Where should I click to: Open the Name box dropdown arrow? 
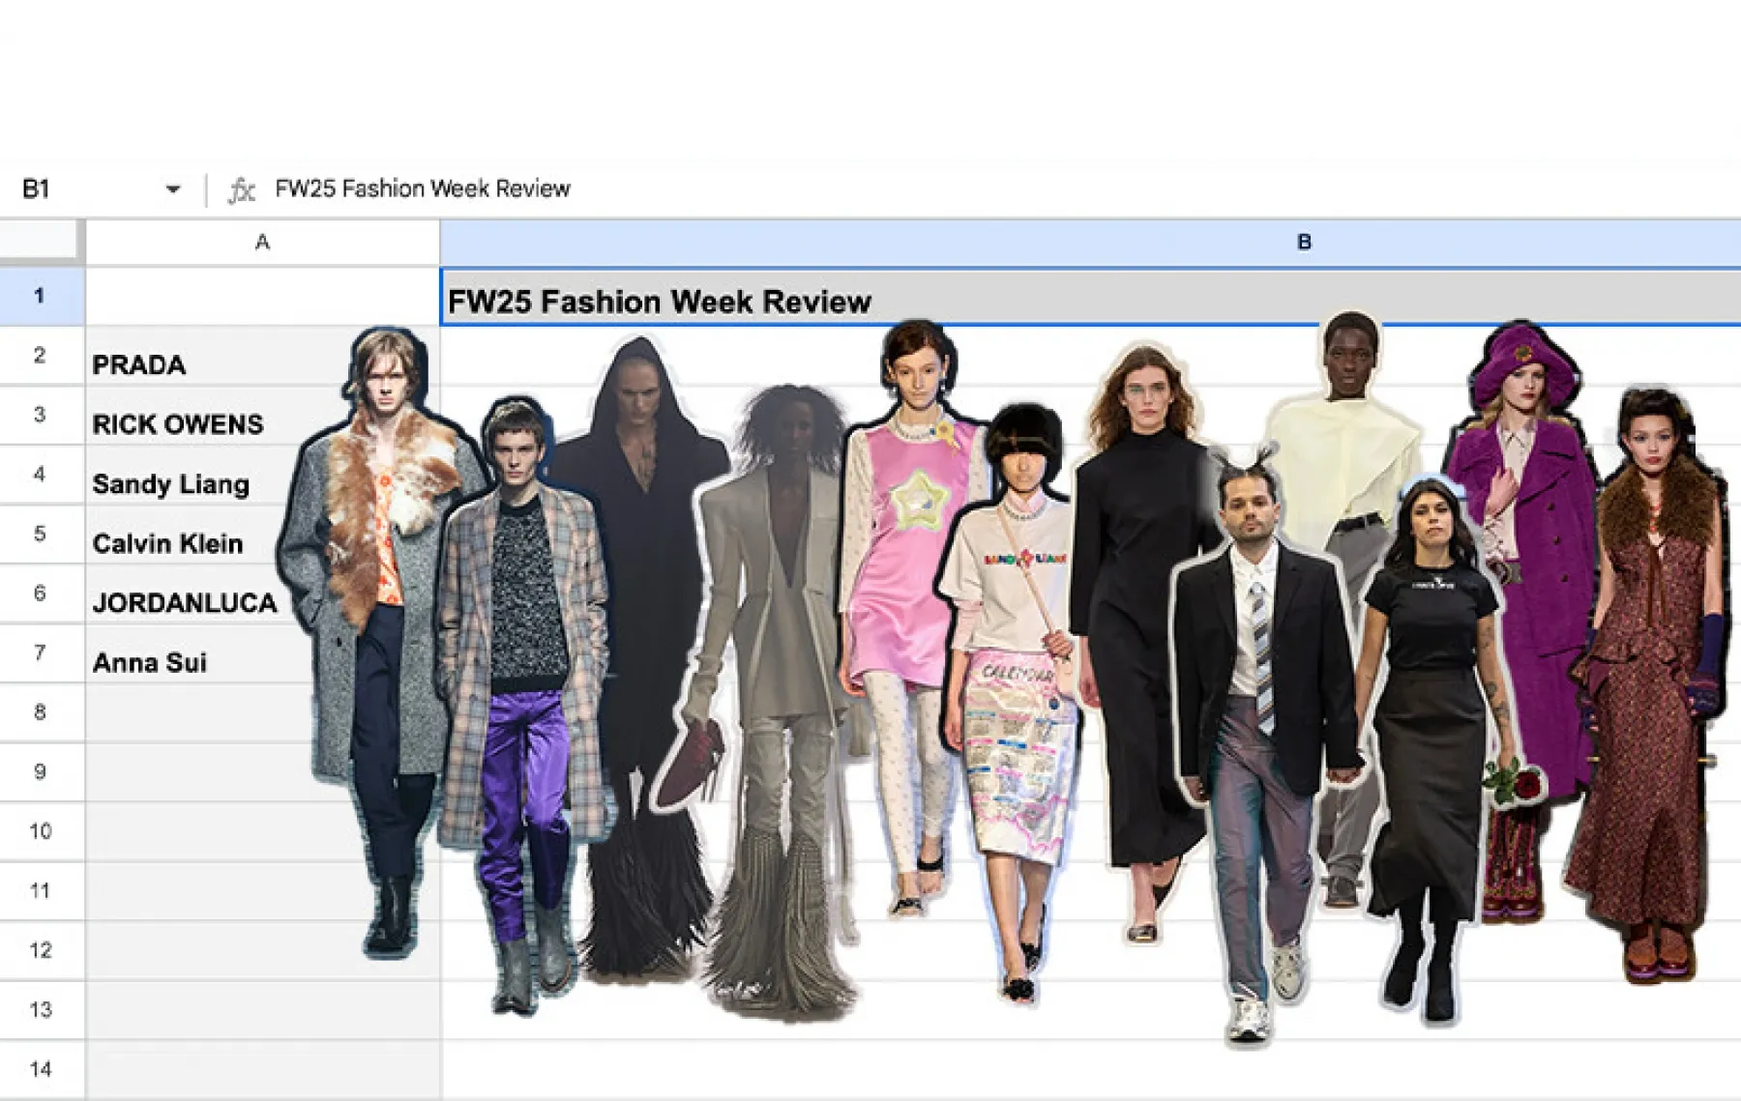click(173, 188)
